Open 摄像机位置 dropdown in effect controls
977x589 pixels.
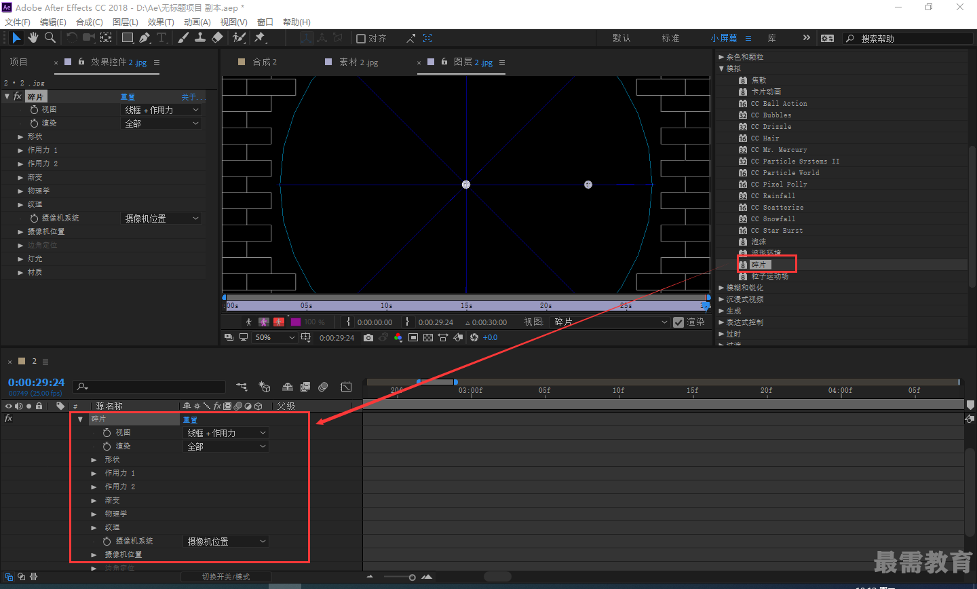161,218
